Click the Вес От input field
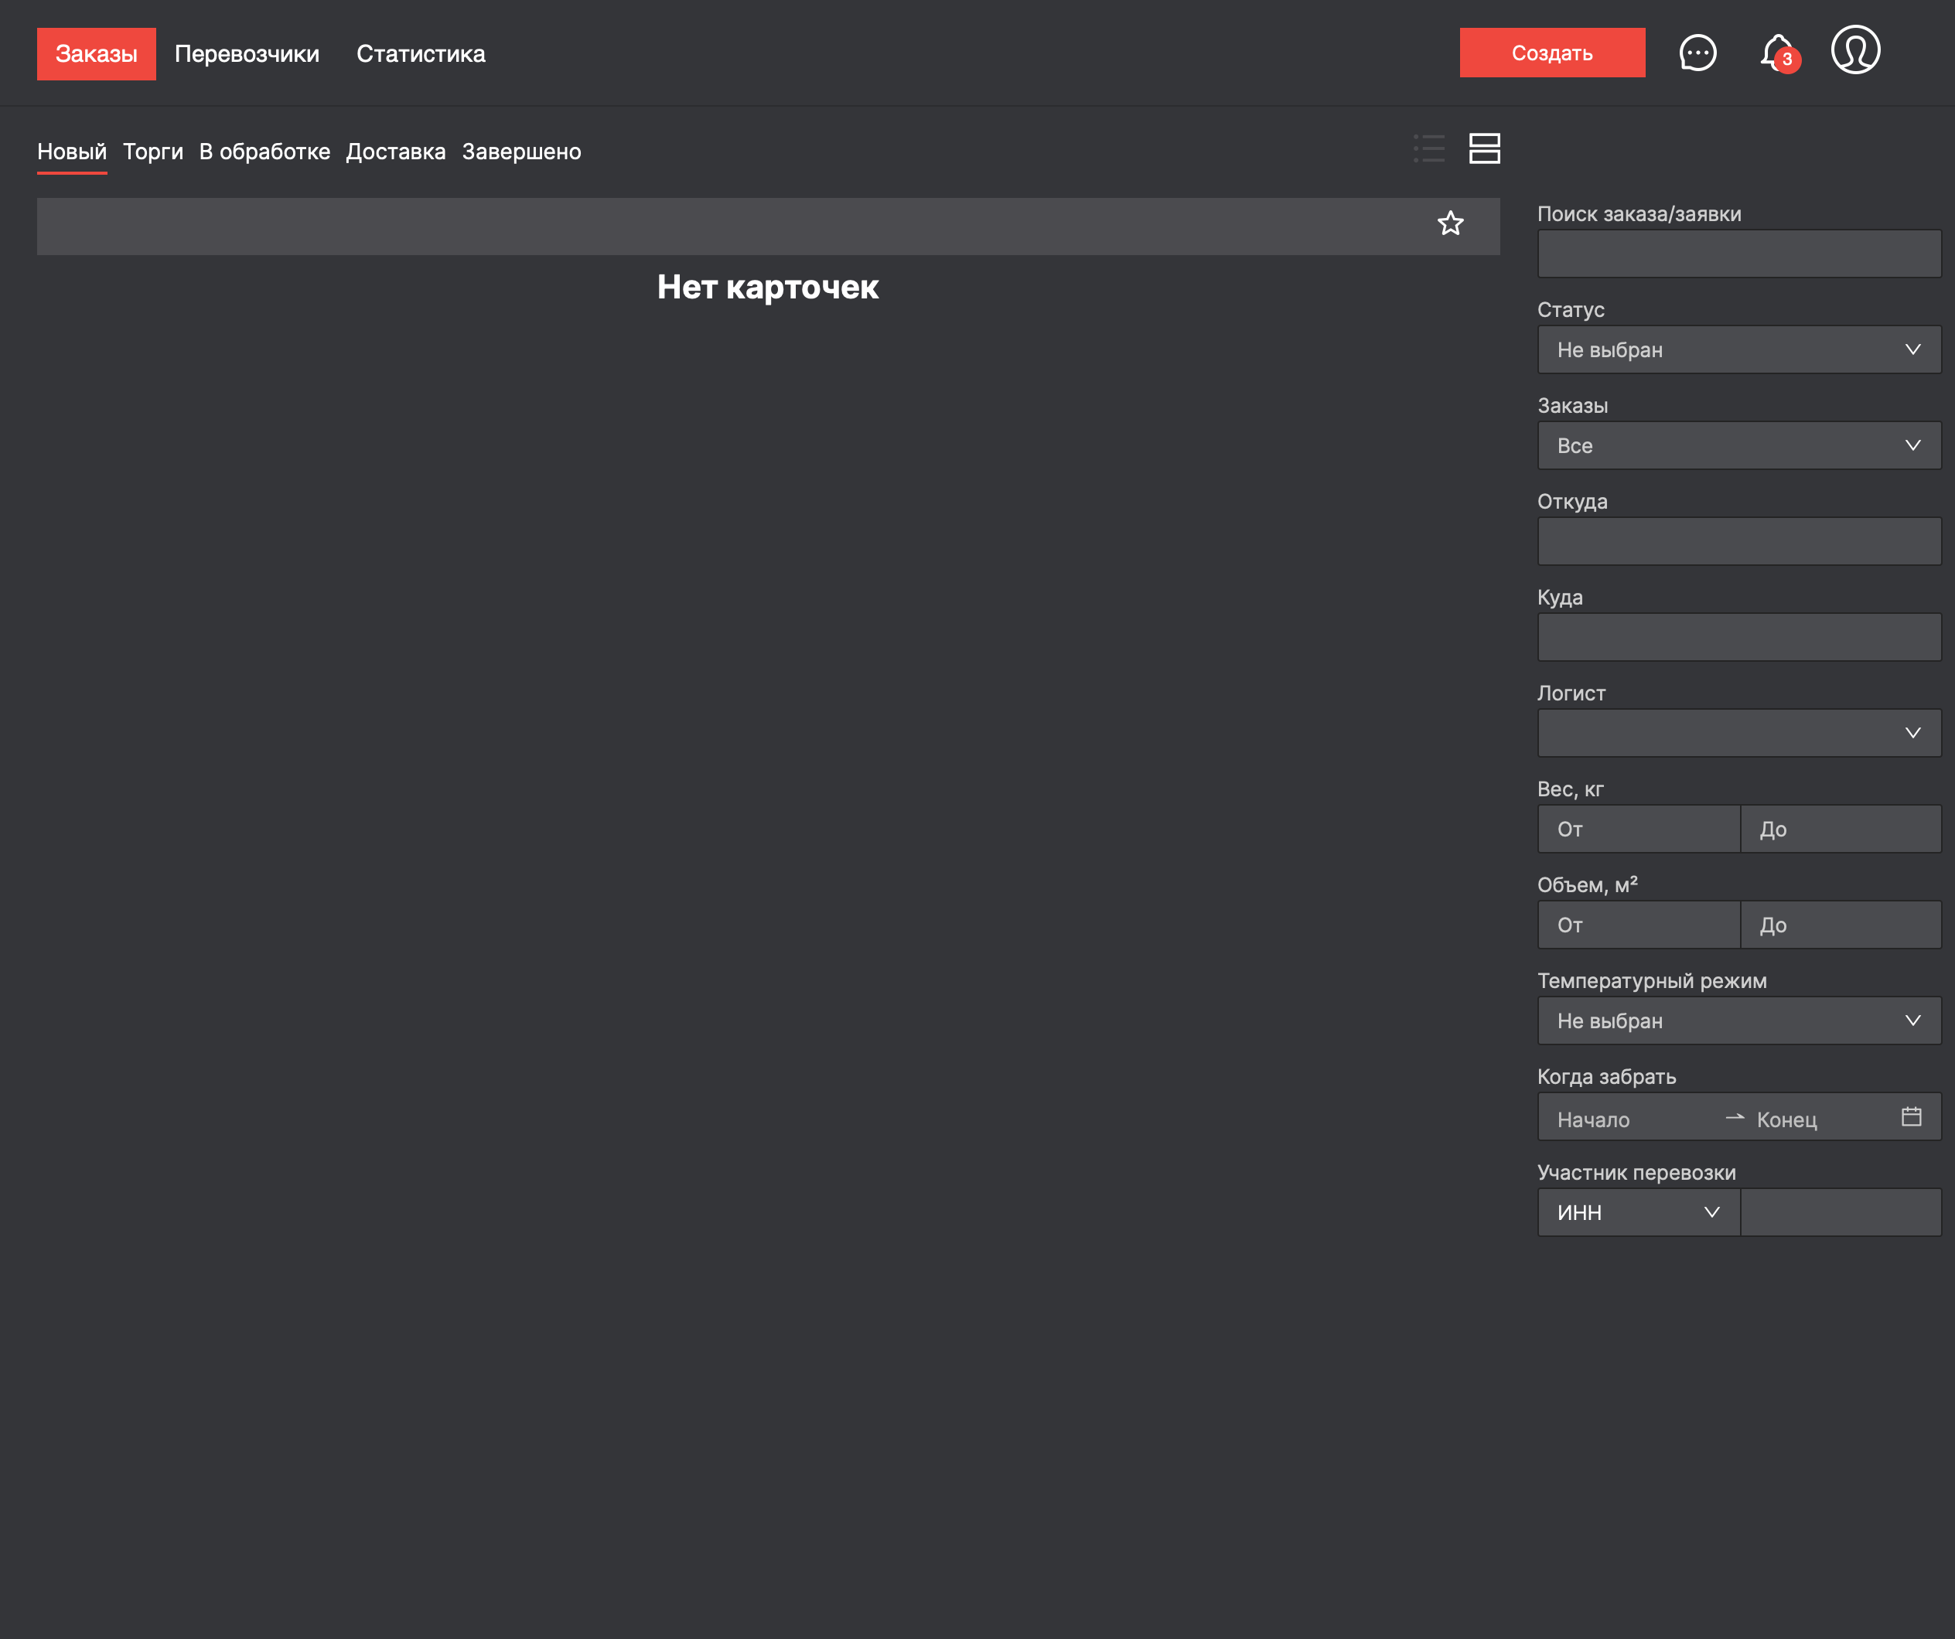Image resolution: width=1955 pixels, height=1639 pixels. click(x=1638, y=830)
